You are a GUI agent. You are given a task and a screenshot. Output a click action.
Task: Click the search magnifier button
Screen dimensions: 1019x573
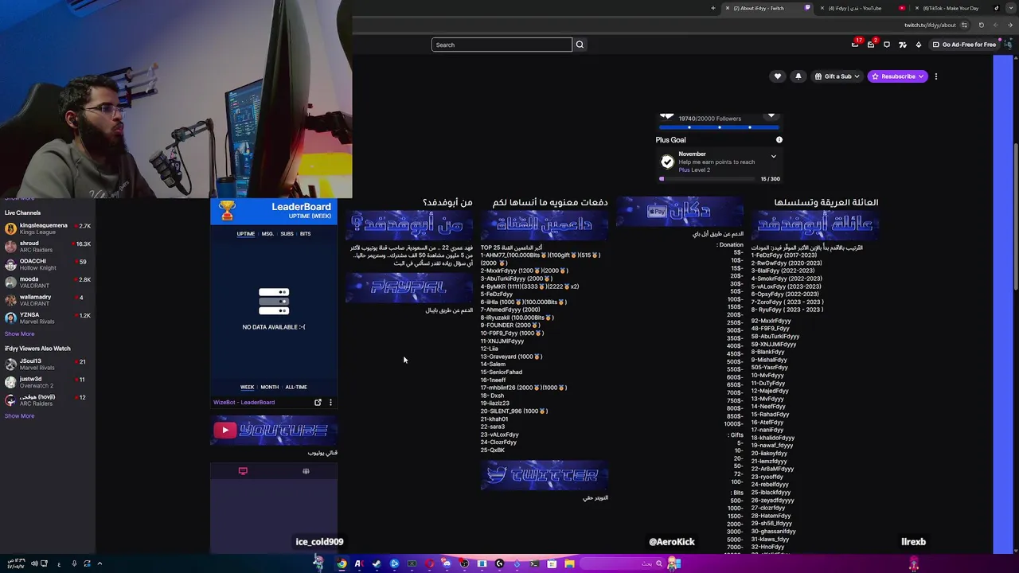pos(580,45)
